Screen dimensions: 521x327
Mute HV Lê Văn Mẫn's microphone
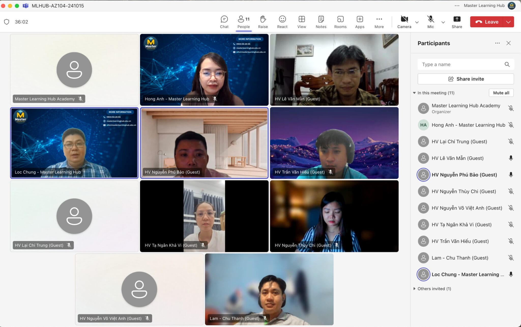coord(511,158)
